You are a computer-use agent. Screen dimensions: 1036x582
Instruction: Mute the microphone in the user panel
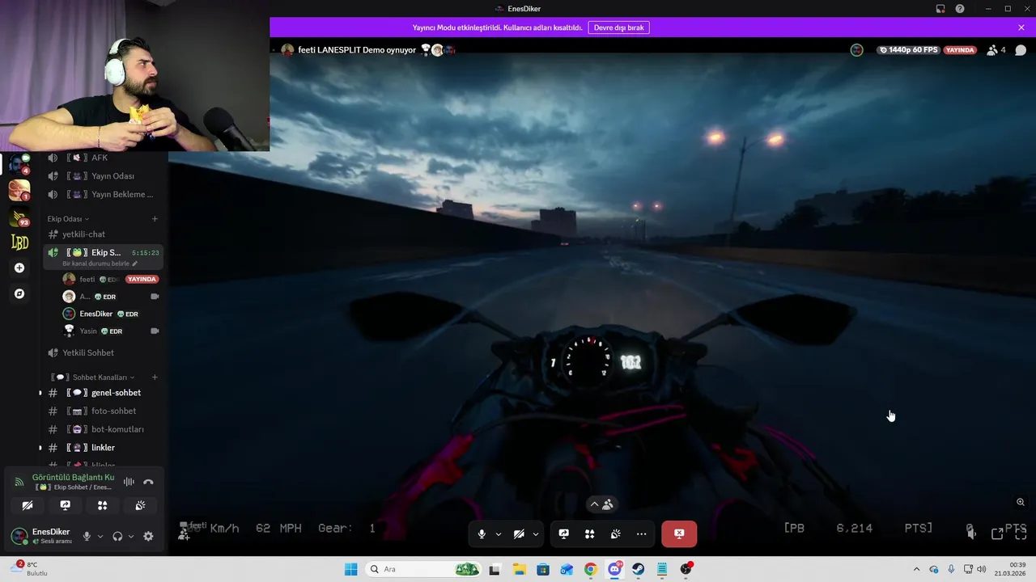coord(87,536)
